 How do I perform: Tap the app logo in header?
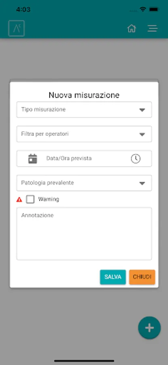[16, 28]
